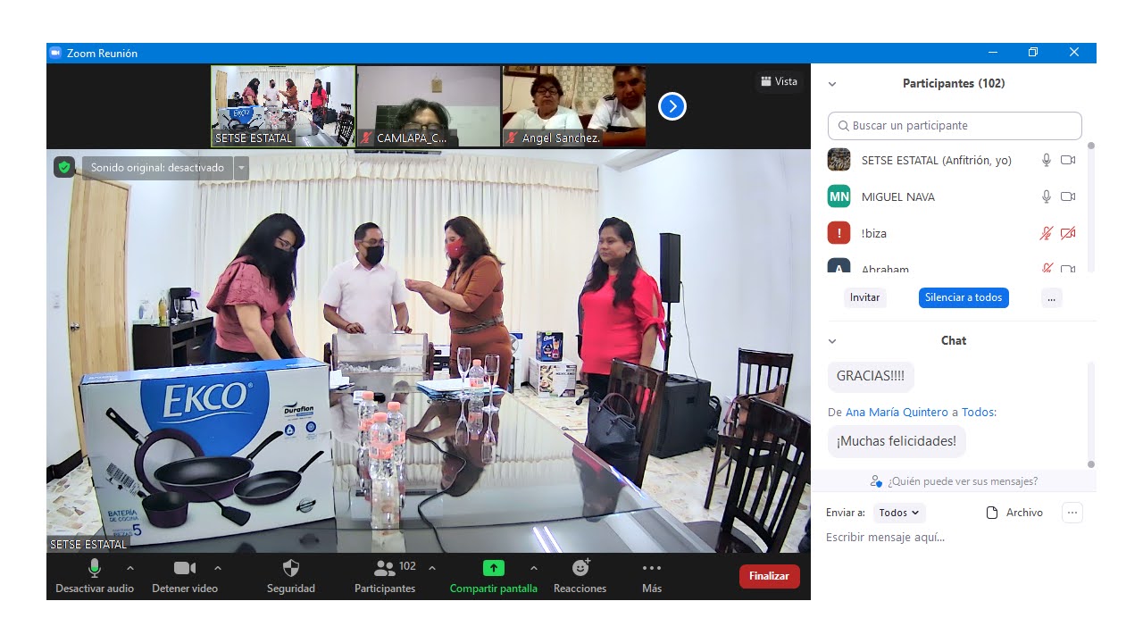
Task: Show next video thumbnails with blue arrow
Action: click(x=672, y=107)
